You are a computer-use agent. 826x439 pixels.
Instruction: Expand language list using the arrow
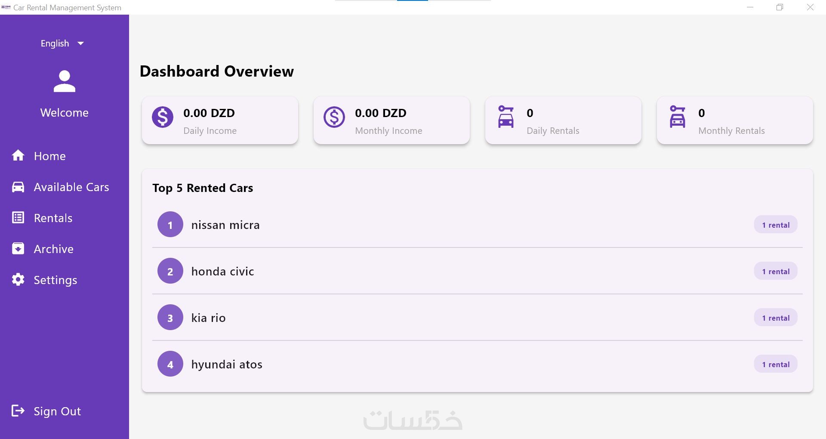coord(80,43)
